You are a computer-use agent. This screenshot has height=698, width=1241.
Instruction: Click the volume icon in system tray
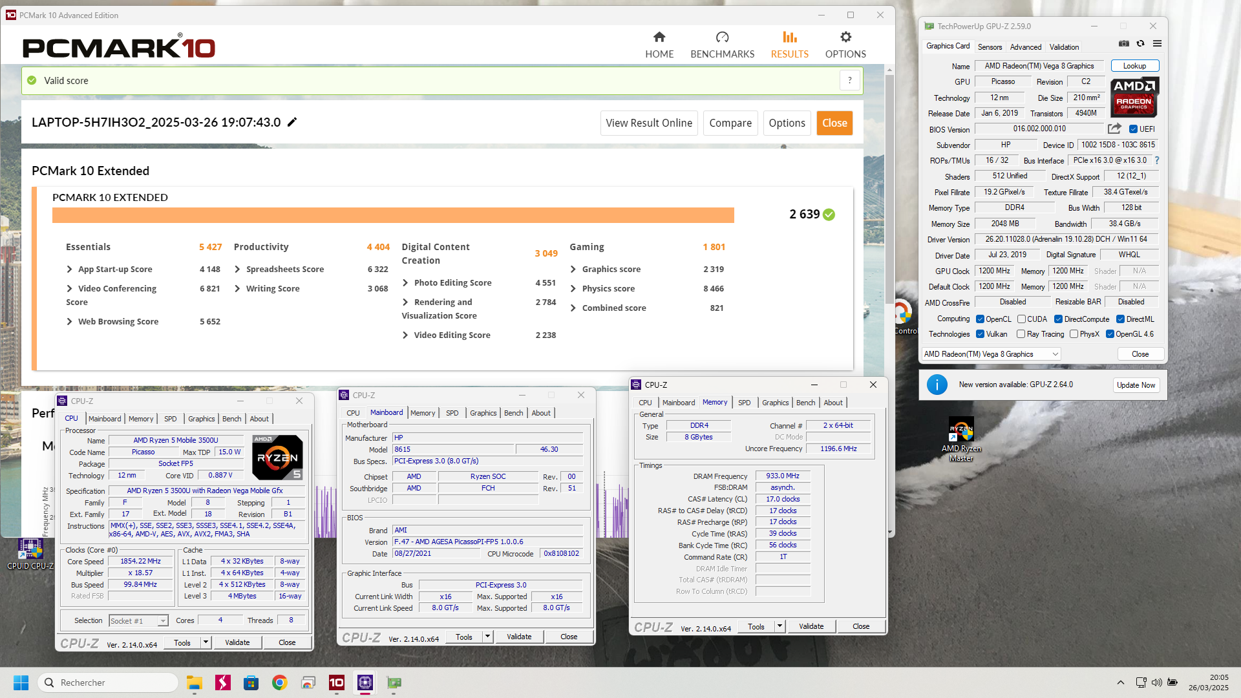click(1157, 682)
